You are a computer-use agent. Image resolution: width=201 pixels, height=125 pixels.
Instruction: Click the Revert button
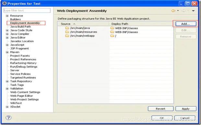click(160, 109)
